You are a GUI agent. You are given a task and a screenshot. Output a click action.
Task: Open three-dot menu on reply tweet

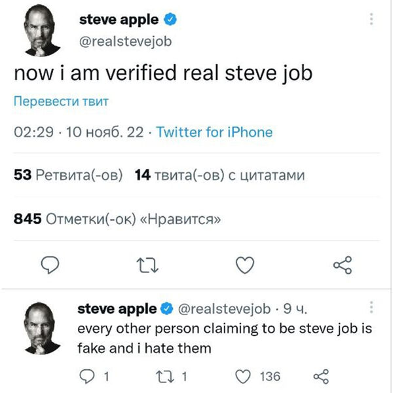point(371,307)
